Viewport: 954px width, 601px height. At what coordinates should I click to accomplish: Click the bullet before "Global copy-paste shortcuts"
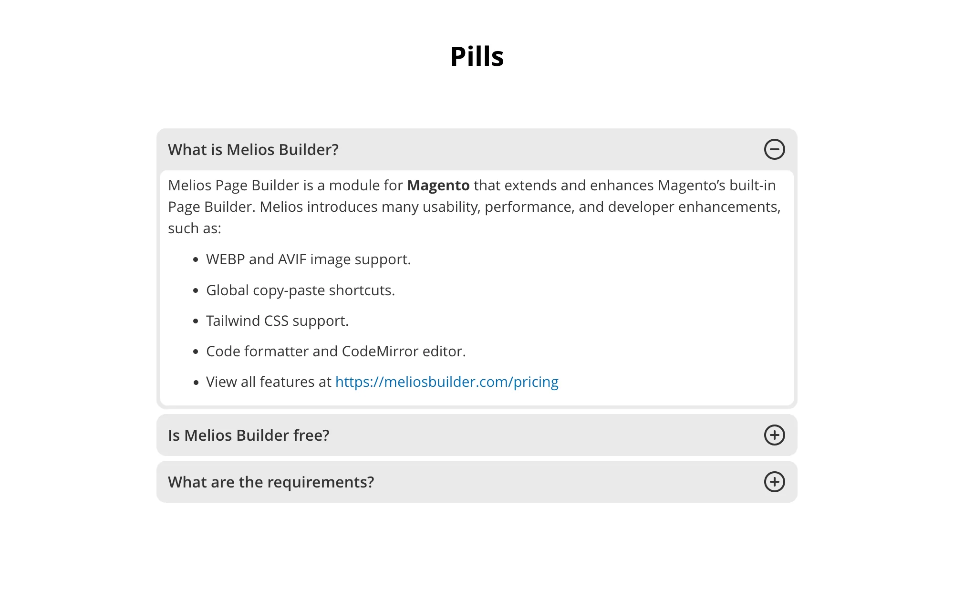click(196, 291)
